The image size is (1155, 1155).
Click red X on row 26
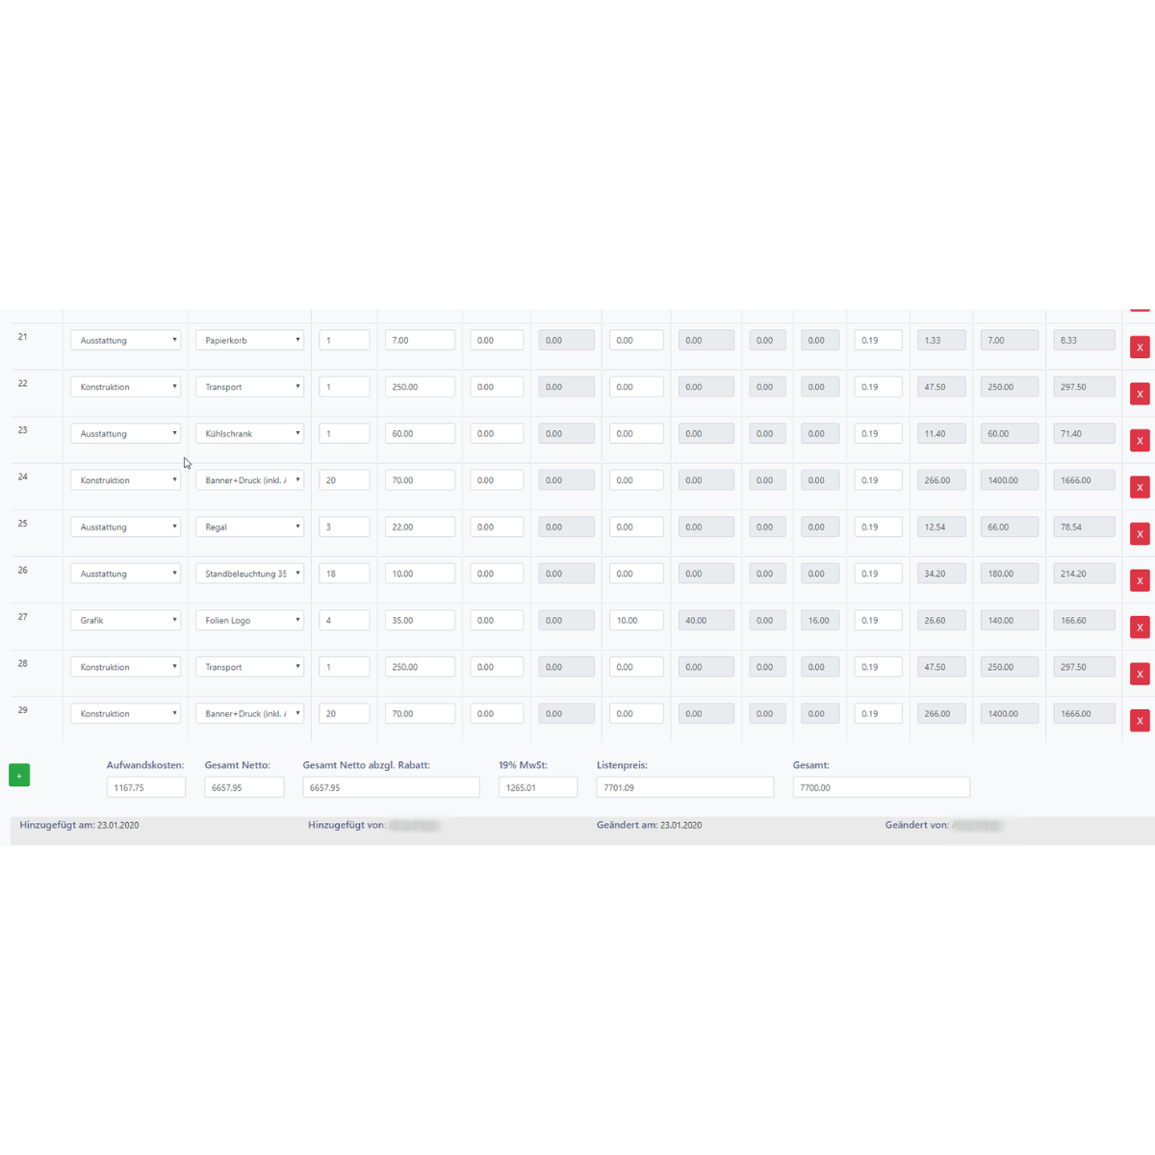(x=1139, y=580)
